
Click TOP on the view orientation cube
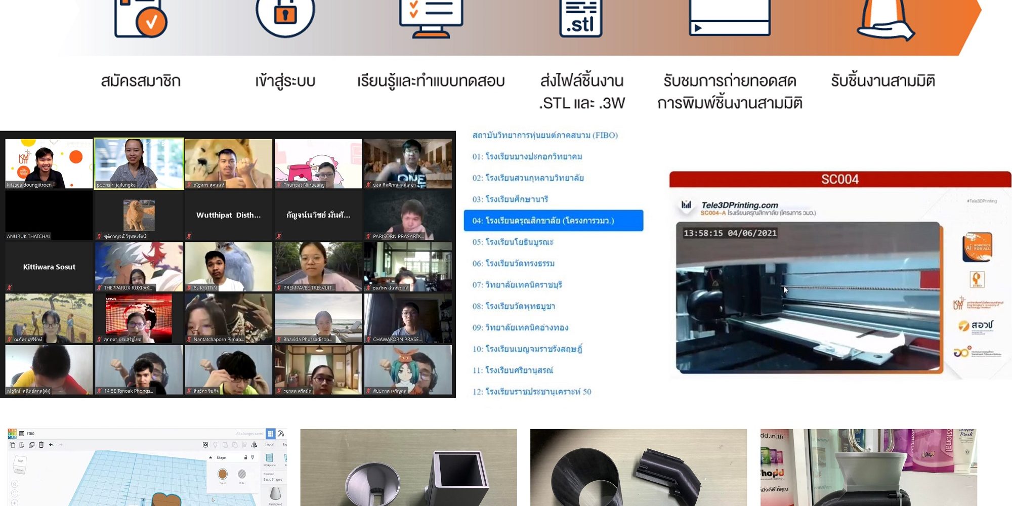pos(20,459)
